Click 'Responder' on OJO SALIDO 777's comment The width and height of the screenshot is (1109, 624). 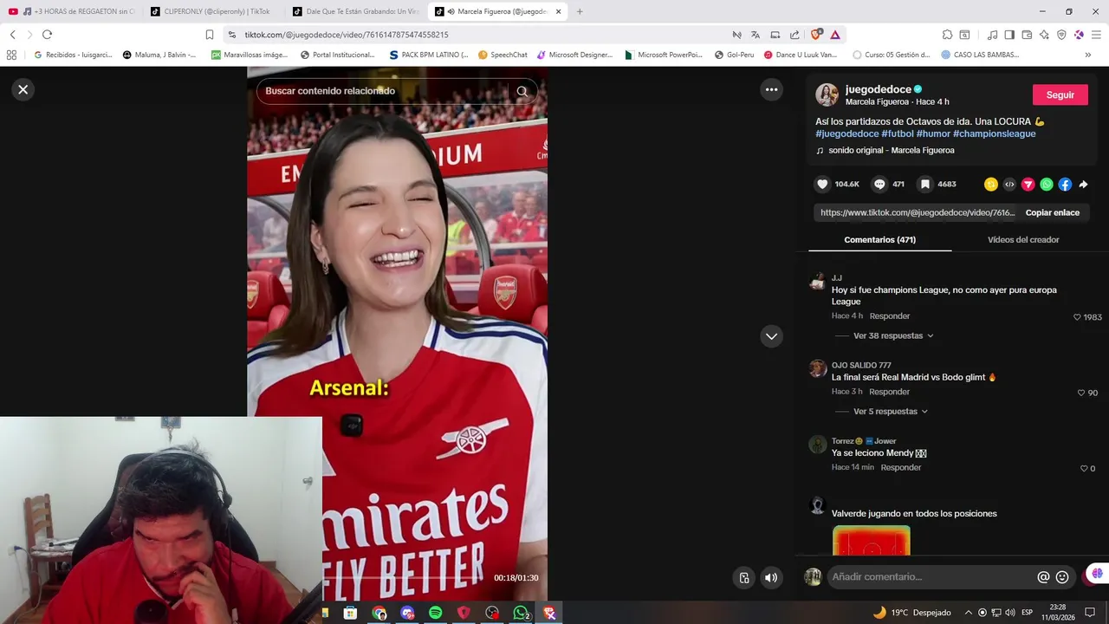[890, 392]
